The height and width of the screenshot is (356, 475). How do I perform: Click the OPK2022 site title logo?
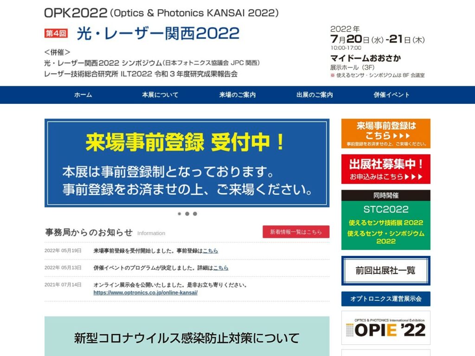161,13
